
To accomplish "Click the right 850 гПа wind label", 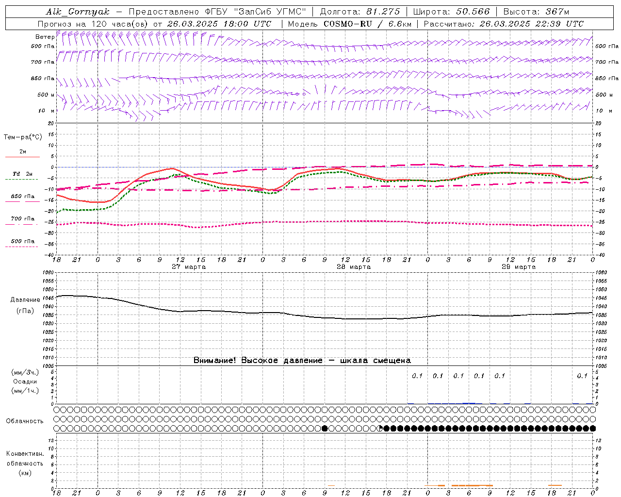I will pos(607,78).
